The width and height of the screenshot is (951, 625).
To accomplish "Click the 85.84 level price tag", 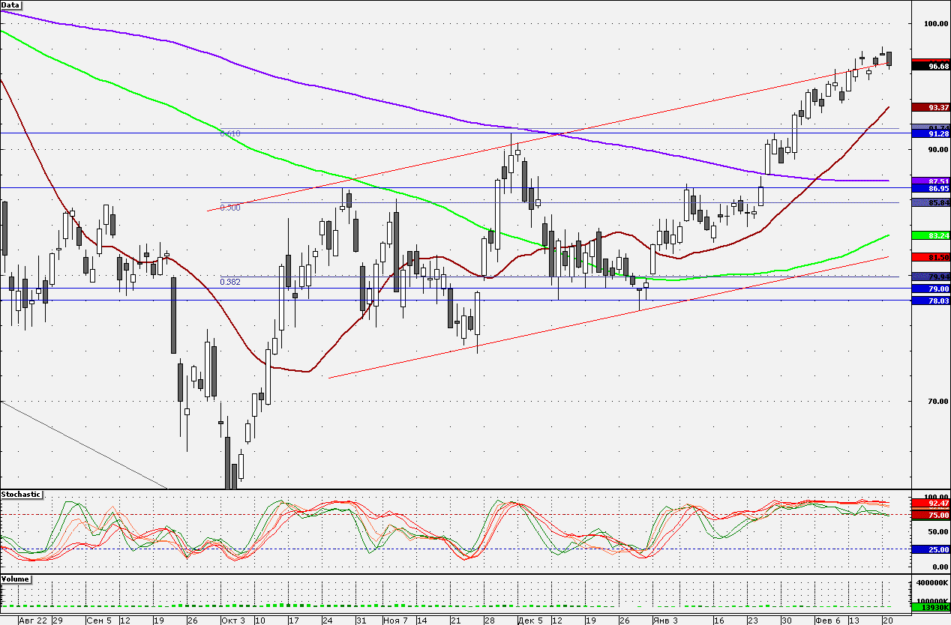I will point(930,202).
